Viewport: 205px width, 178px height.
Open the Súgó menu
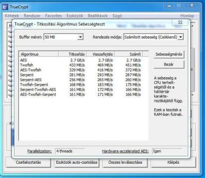(117, 16)
